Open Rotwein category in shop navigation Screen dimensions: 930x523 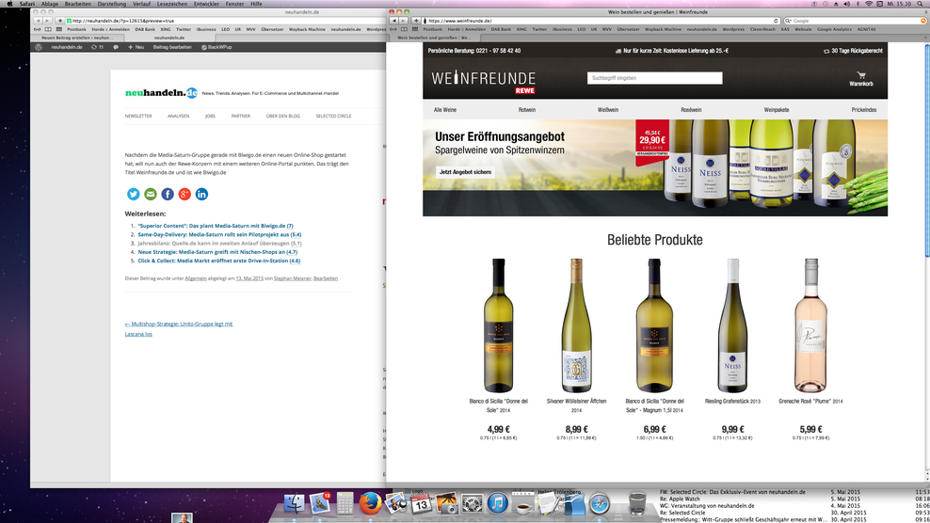pyautogui.click(x=527, y=110)
